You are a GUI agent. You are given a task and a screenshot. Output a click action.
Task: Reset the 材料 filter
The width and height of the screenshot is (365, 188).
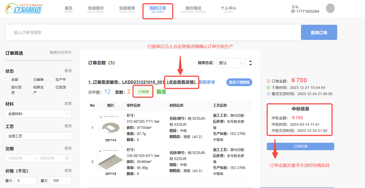click(68, 104)
